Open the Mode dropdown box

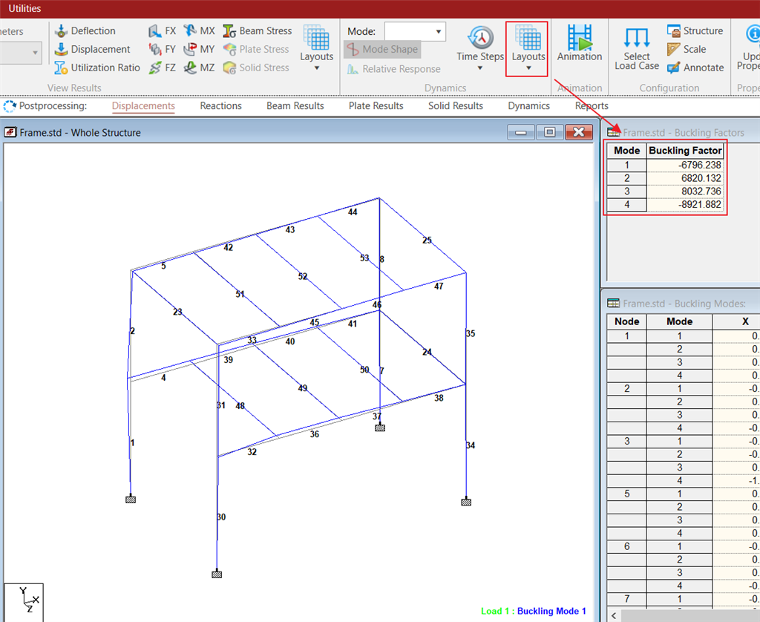click(415, 31)
